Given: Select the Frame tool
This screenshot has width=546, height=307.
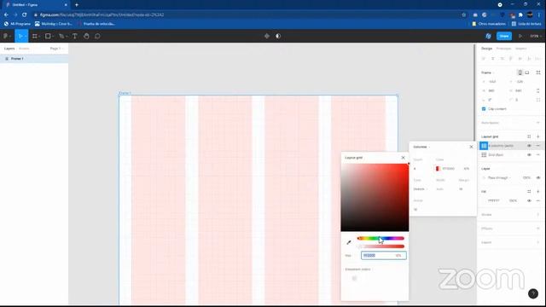Looking at the screenshot, I should (x=35, y=36).
